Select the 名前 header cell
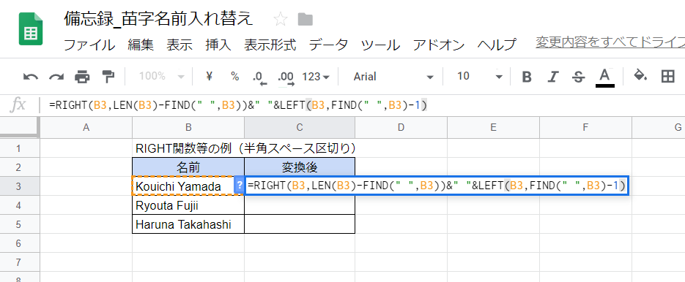Viewport: 685px width, 282px height. (188, 167)
